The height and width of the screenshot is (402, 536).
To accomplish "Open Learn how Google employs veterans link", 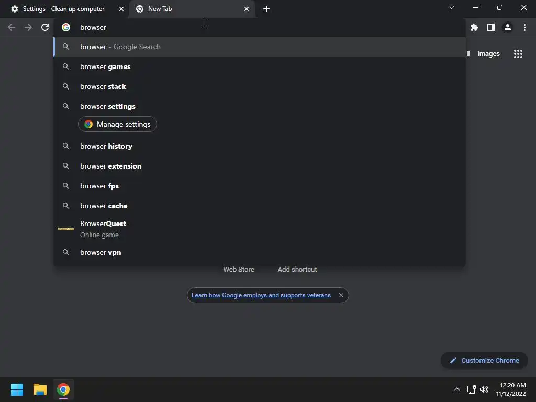I will pyautogui.click(x=261, y=295).
